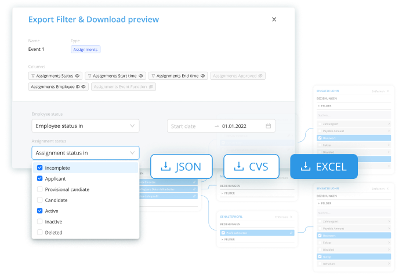
Task: Click the Assignments type tag
Action: click(85, 49)
